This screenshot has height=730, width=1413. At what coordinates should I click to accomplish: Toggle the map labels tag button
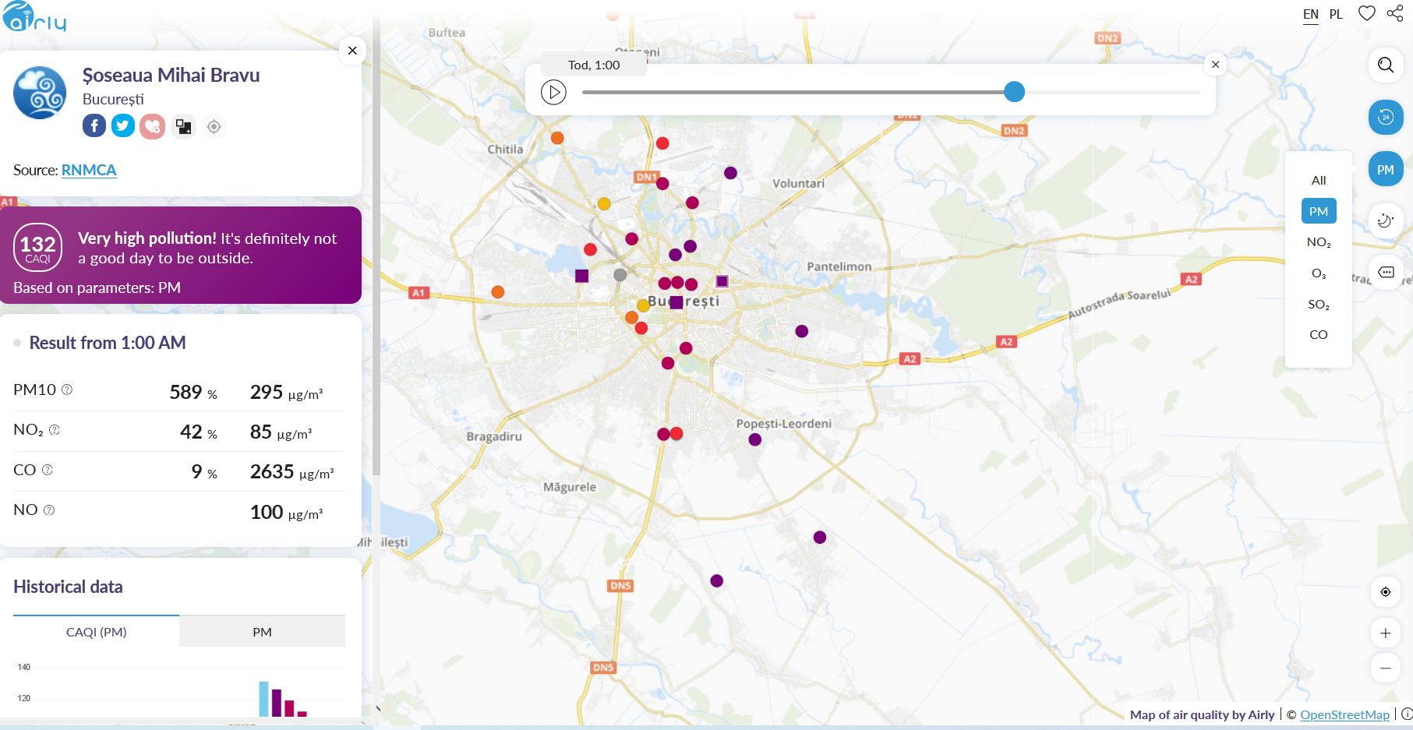coord(1386,272)
